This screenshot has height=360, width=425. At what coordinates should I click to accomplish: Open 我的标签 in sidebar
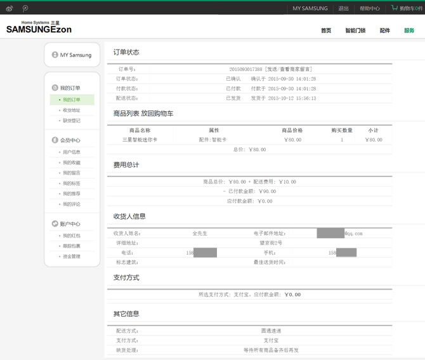pyautogui.click(x=72, y=183)
